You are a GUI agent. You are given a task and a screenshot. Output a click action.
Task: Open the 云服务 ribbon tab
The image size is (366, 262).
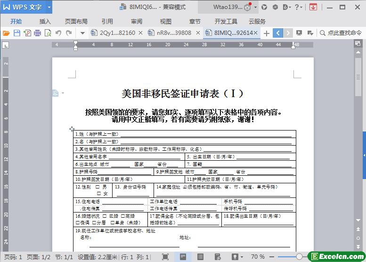tap(257, 22)
